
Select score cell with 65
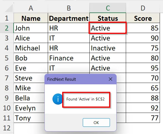click(x=143, y=88)
